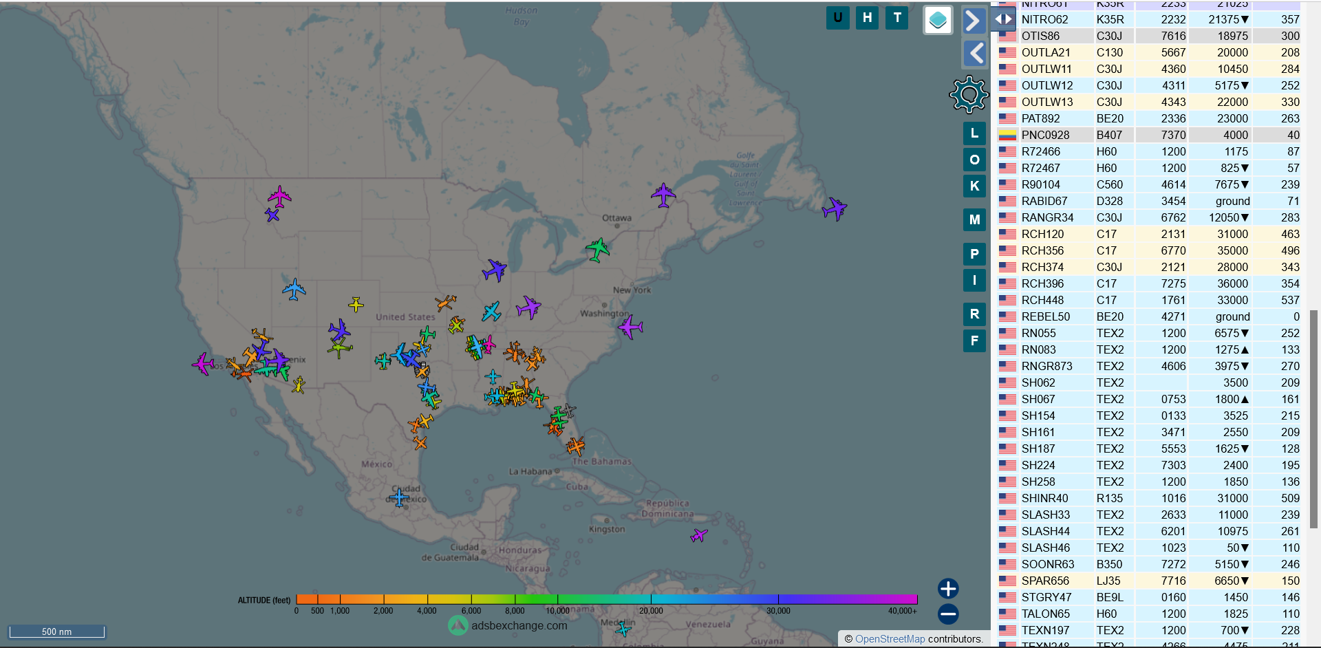
Task: Select purple aircraft near Quebec
Action: click(663, 195)
